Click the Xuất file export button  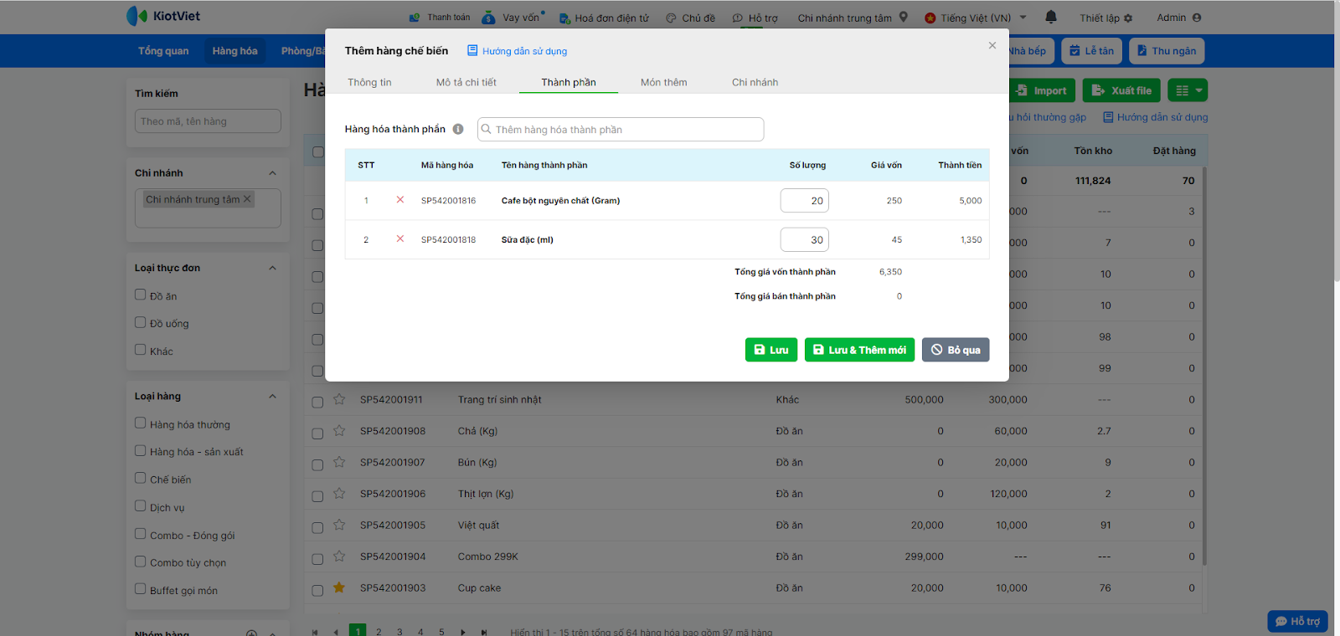tap(1121, 90)
